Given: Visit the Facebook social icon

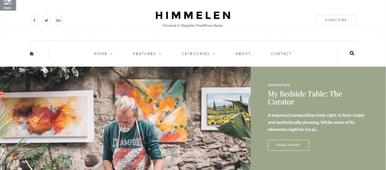Looking at the screenshot, I should (34, 20).
